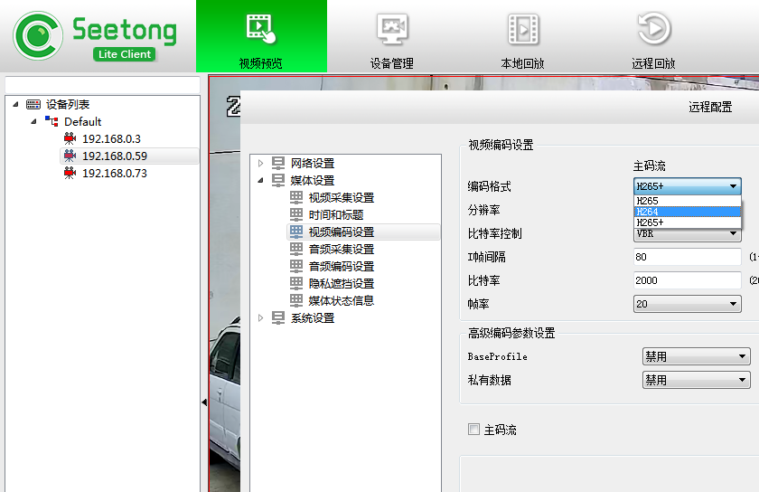Click the 比特率 field showing 2000
The image size is (759, 492).
(x=688, y=280)
